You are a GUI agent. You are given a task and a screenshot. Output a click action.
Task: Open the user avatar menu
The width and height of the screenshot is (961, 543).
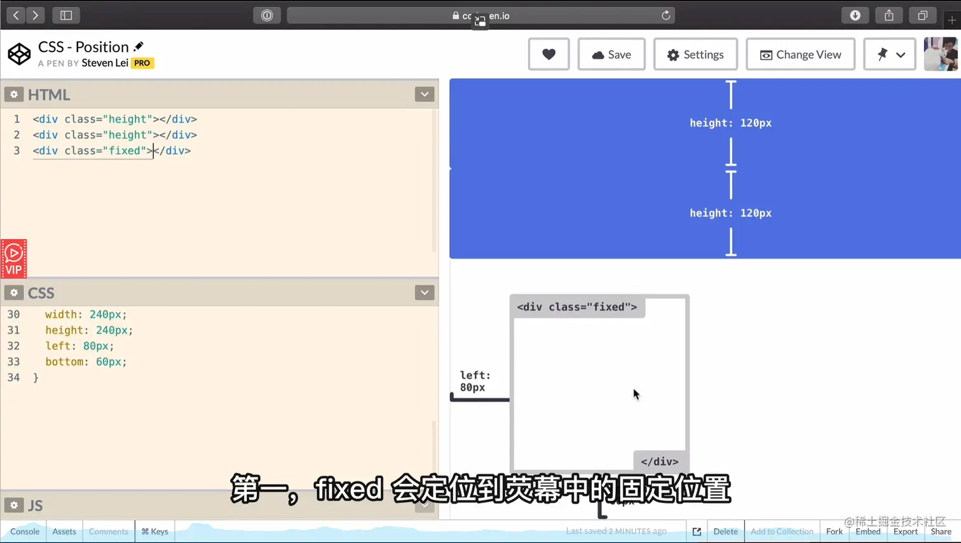coord(940,54)
